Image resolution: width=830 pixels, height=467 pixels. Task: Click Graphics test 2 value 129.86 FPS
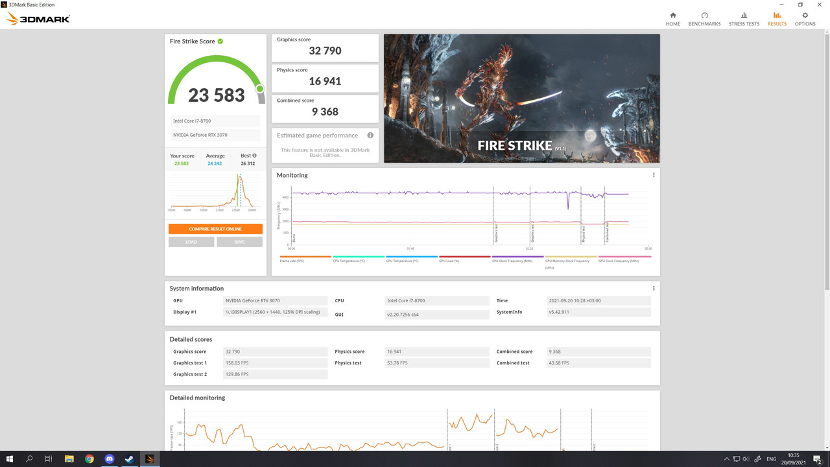[276, 374]
